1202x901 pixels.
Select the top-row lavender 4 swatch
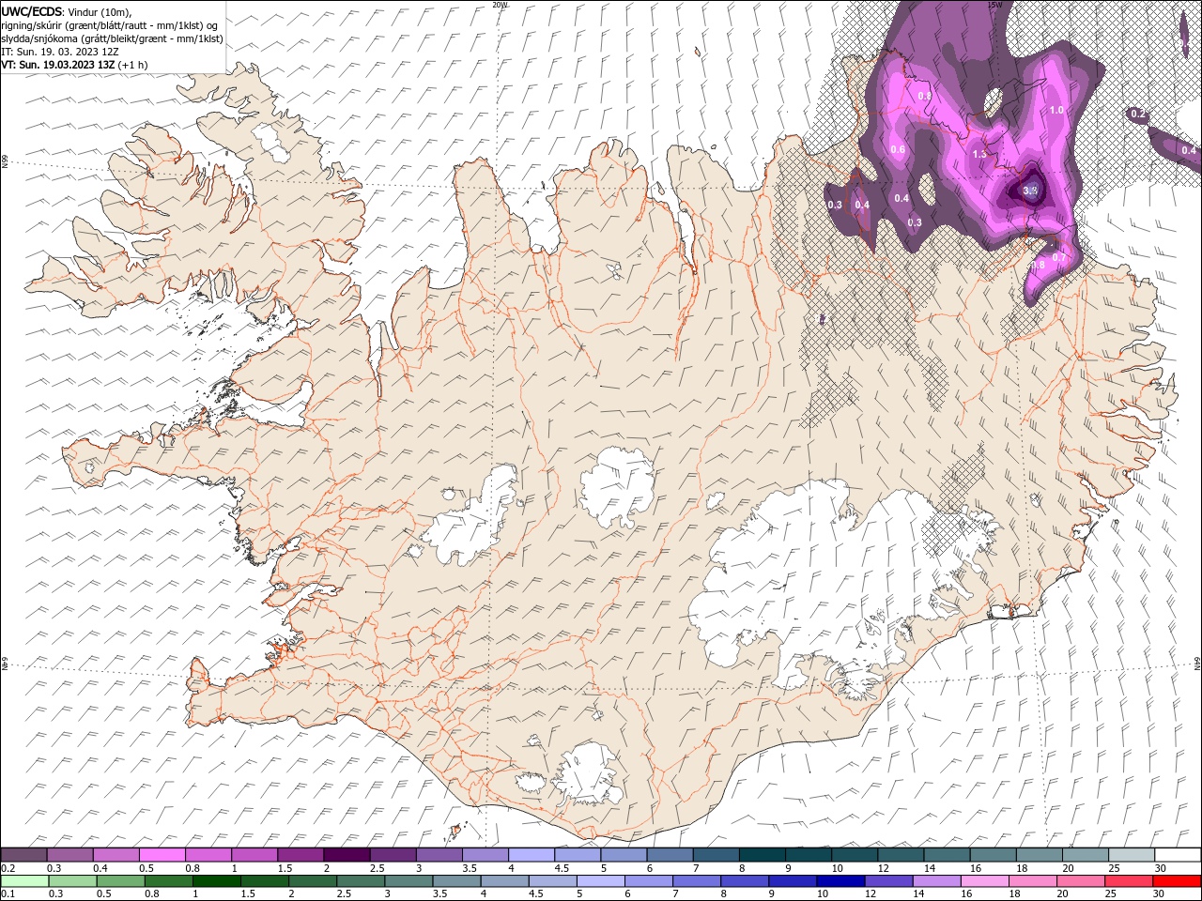coord(531,854)
